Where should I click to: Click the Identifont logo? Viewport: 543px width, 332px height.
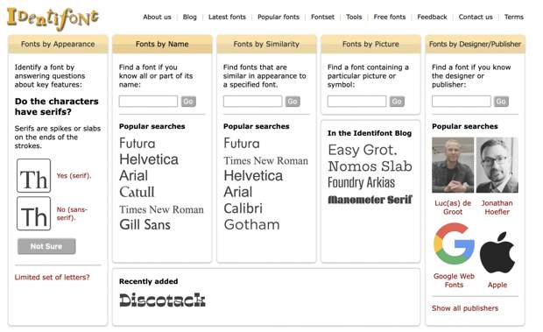point(53,18)
